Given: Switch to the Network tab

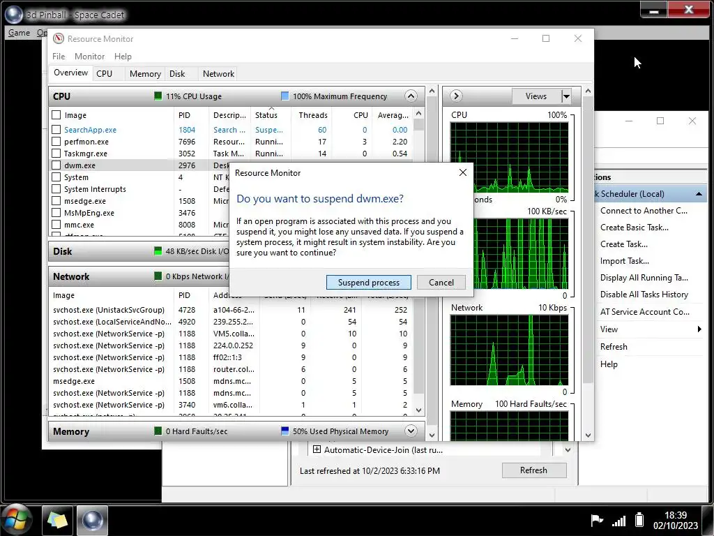Looking at the screenshot, I should click(218, 74).
